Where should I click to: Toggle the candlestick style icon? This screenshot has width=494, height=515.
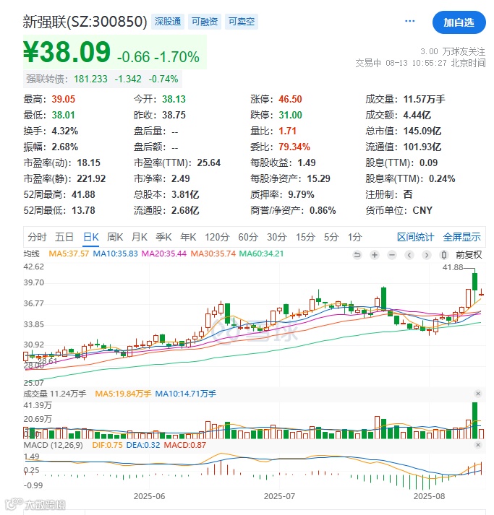(444, 255)
